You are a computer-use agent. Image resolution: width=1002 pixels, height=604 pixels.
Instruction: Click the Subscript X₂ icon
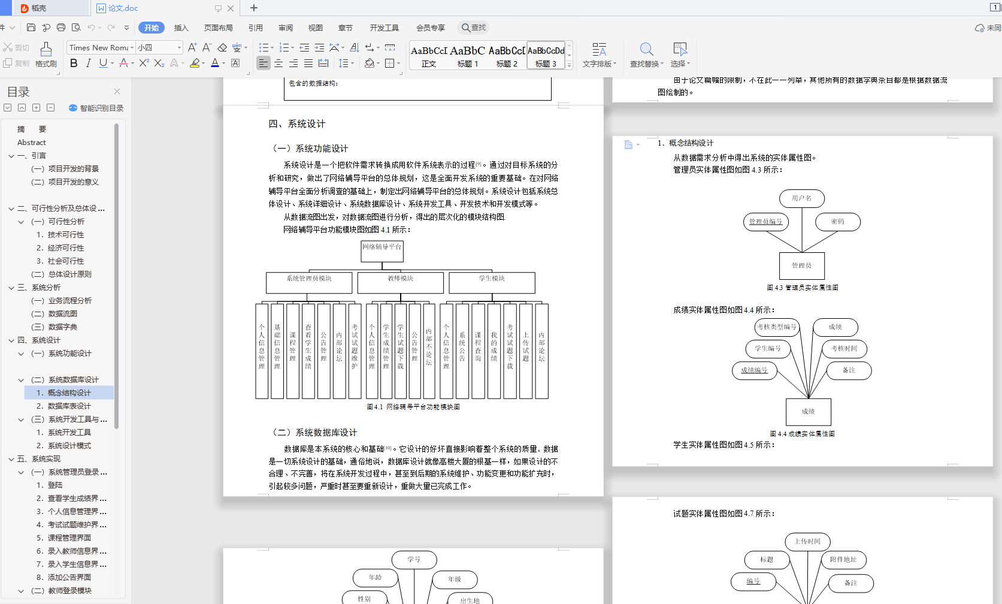coord(159,63)
